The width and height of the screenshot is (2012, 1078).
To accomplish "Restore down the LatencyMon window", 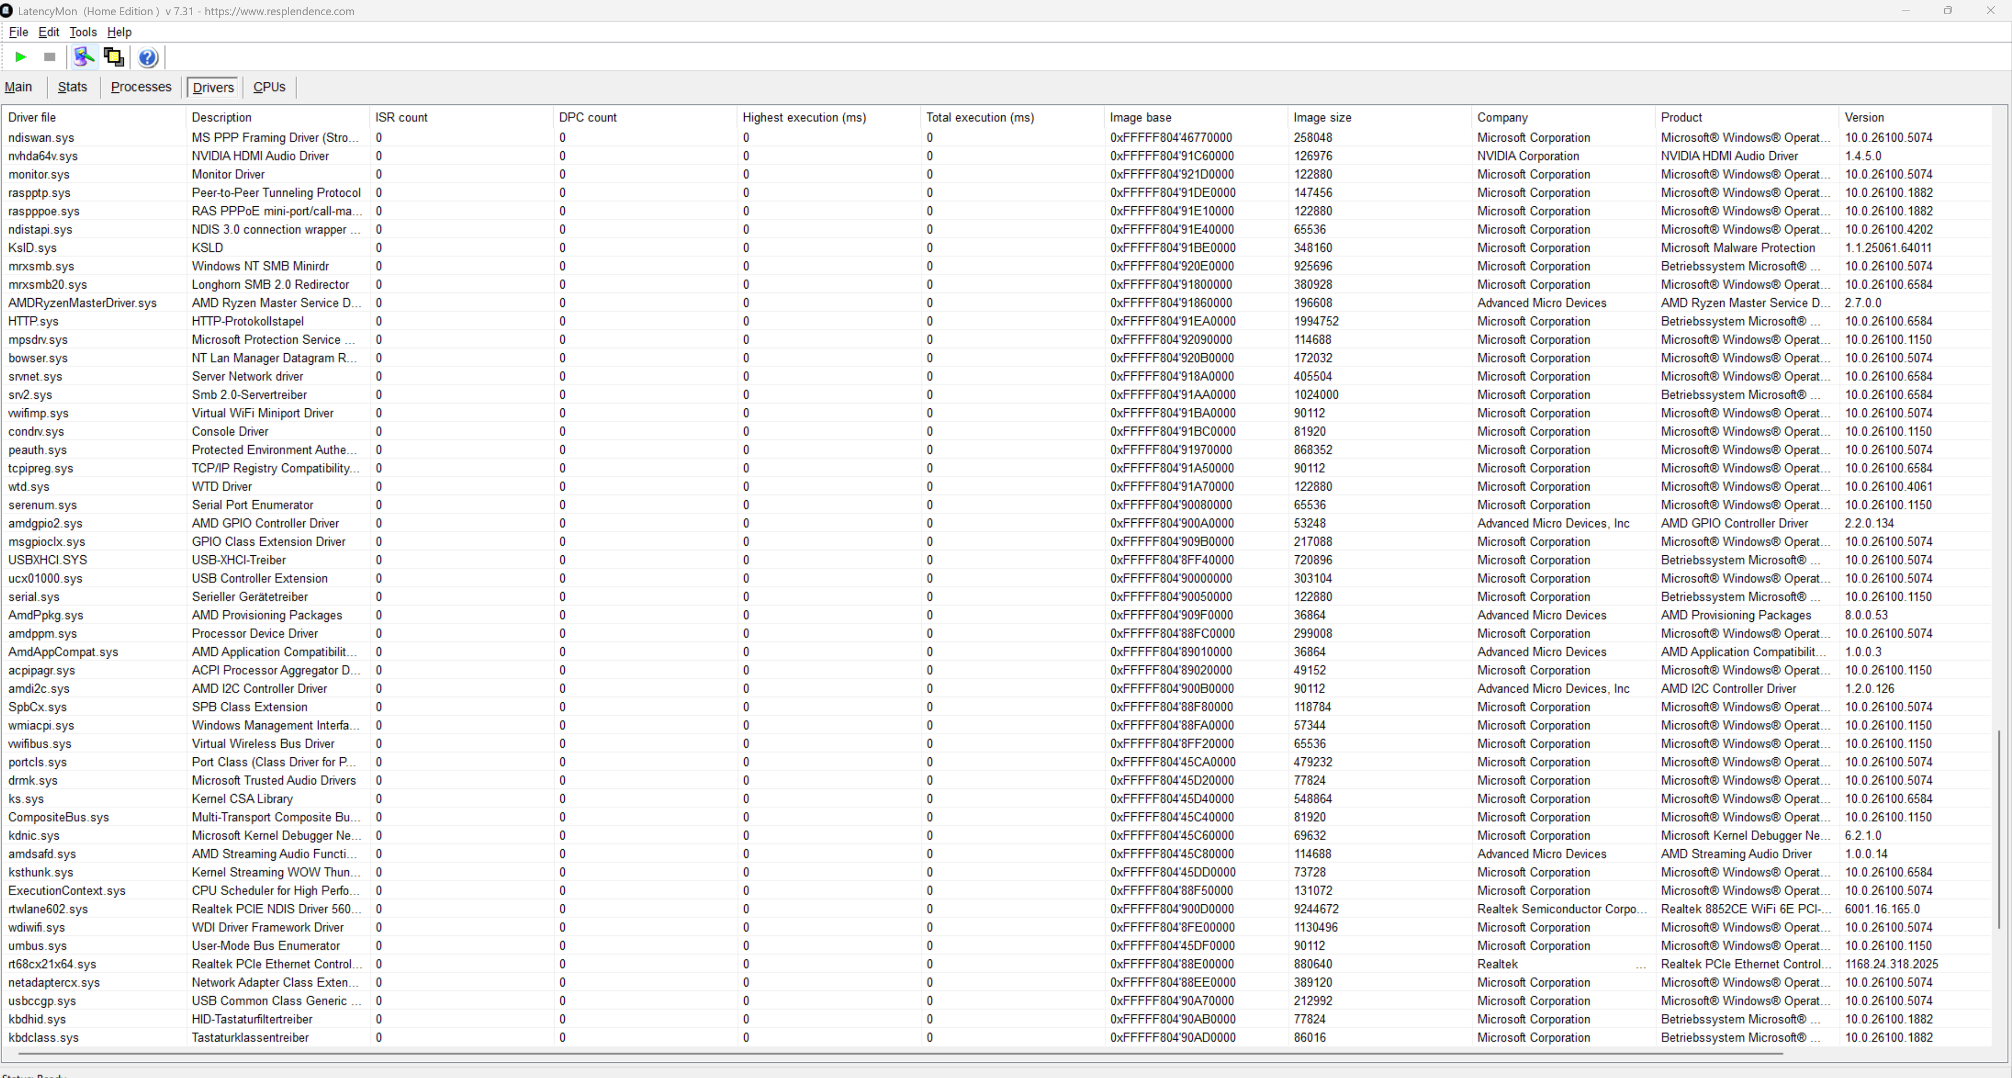I will click(1948, 11).
